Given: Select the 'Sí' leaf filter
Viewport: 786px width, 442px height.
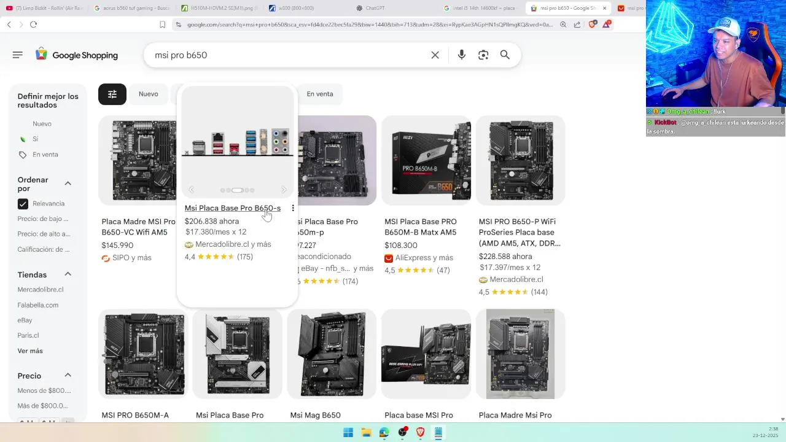Looking at the screenshot, I should pyautogui.click(x=35, y=139).
